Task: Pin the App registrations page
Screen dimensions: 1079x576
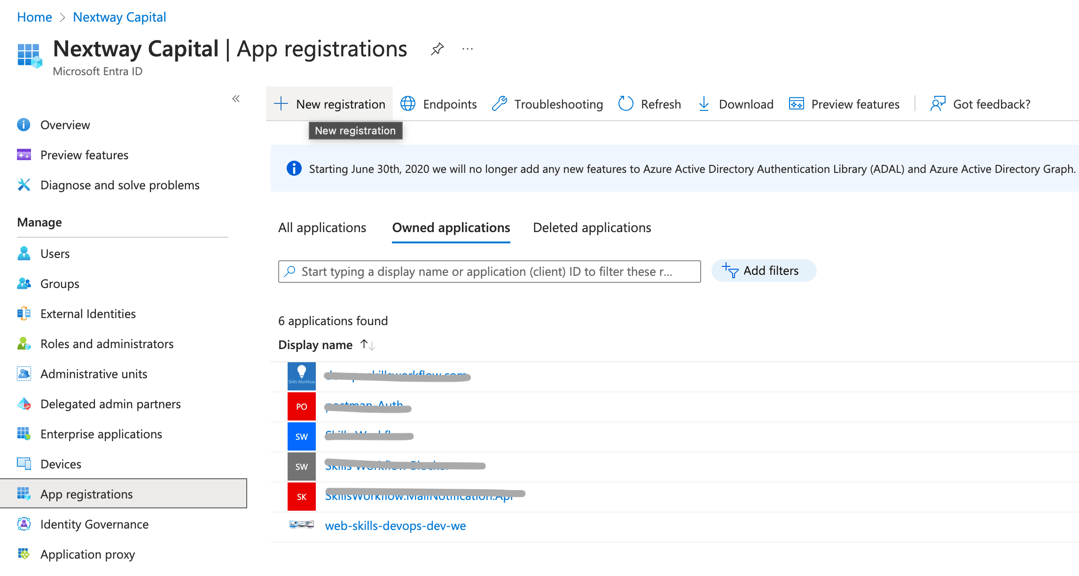Action: 437,48
